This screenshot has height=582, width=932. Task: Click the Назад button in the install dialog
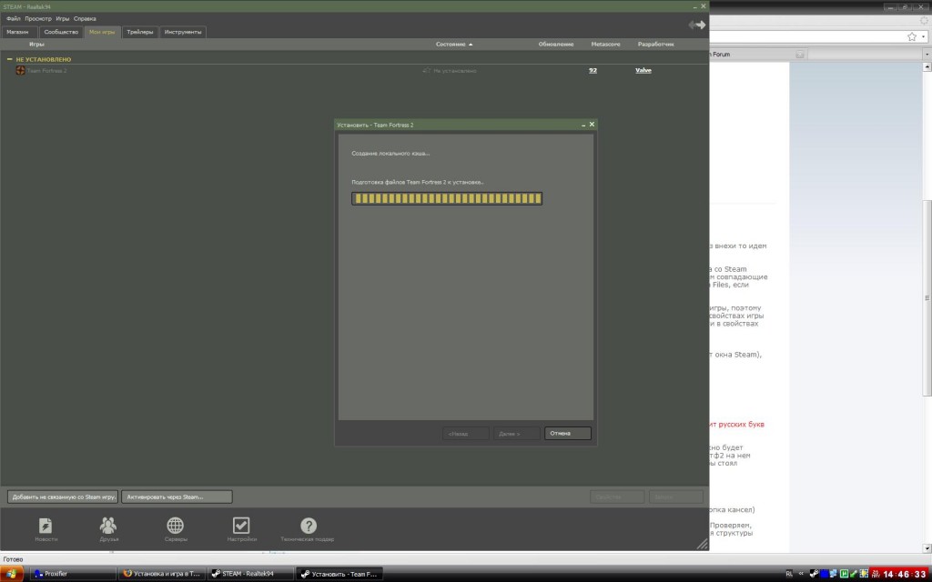tap(465, 434)
